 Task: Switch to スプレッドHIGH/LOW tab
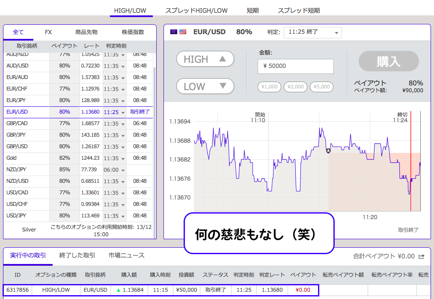click(196, 10)
